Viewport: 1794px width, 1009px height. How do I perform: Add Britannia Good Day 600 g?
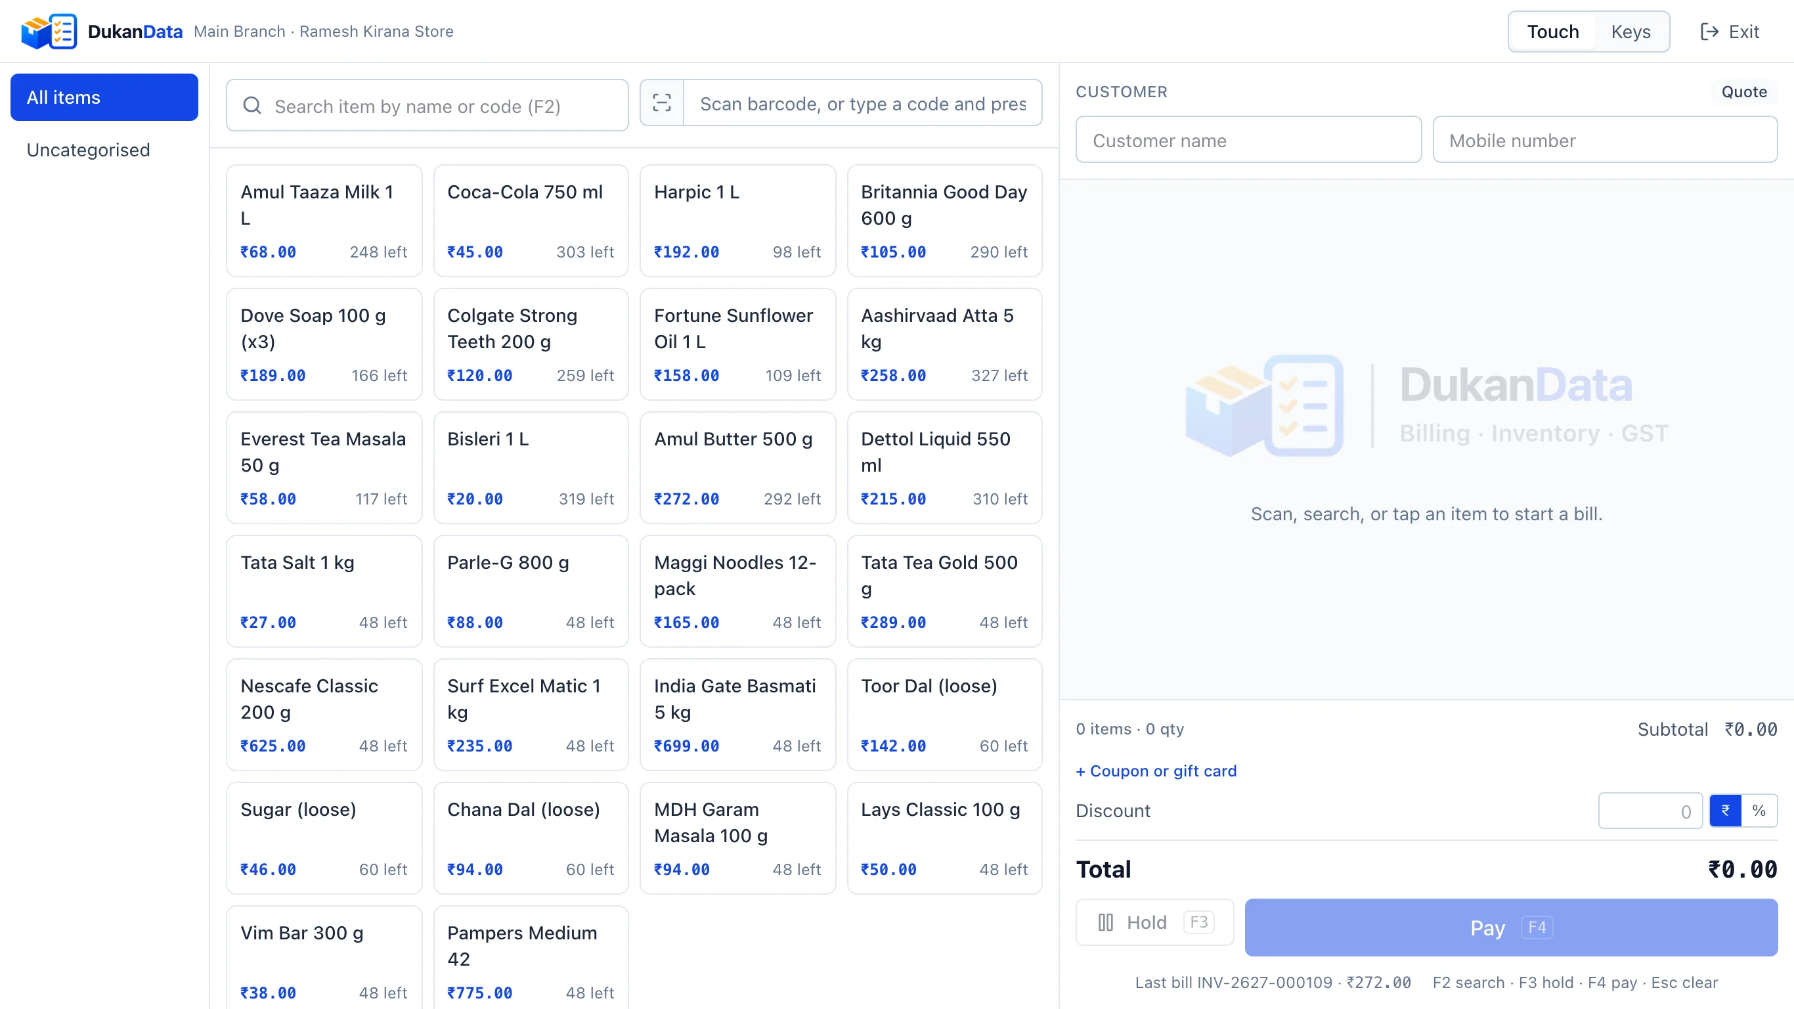pos(944,221)
